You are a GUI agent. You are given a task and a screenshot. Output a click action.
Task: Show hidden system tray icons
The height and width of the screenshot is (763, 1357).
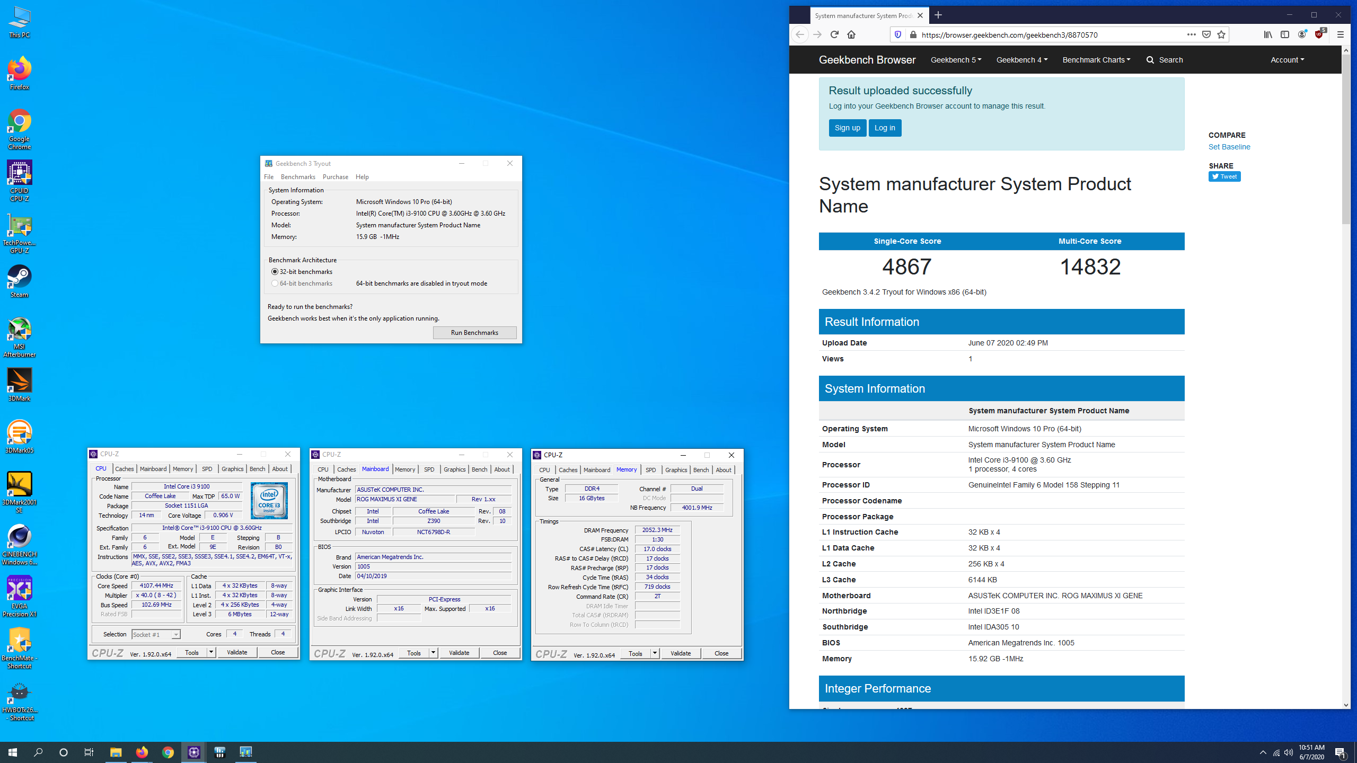tap(1263, 752)
